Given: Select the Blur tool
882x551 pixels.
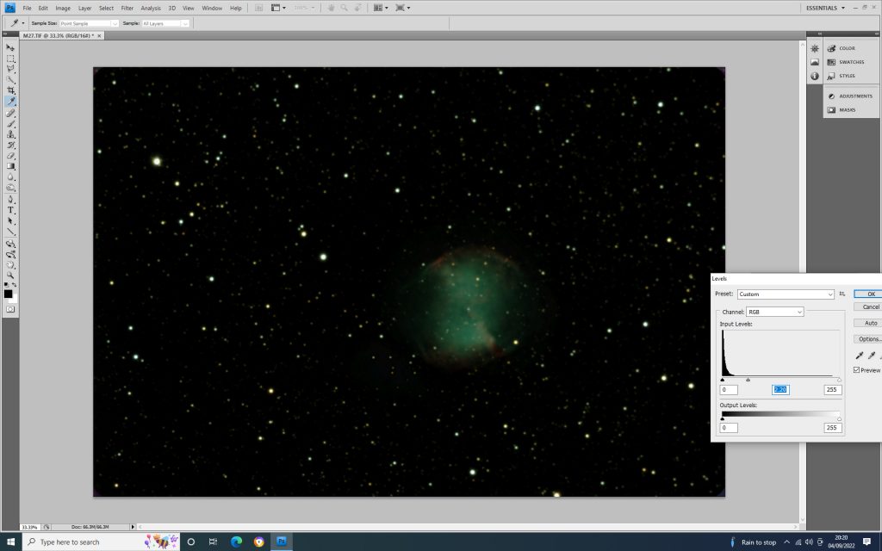Looking at the screenshot, I should tap(10, 177).
